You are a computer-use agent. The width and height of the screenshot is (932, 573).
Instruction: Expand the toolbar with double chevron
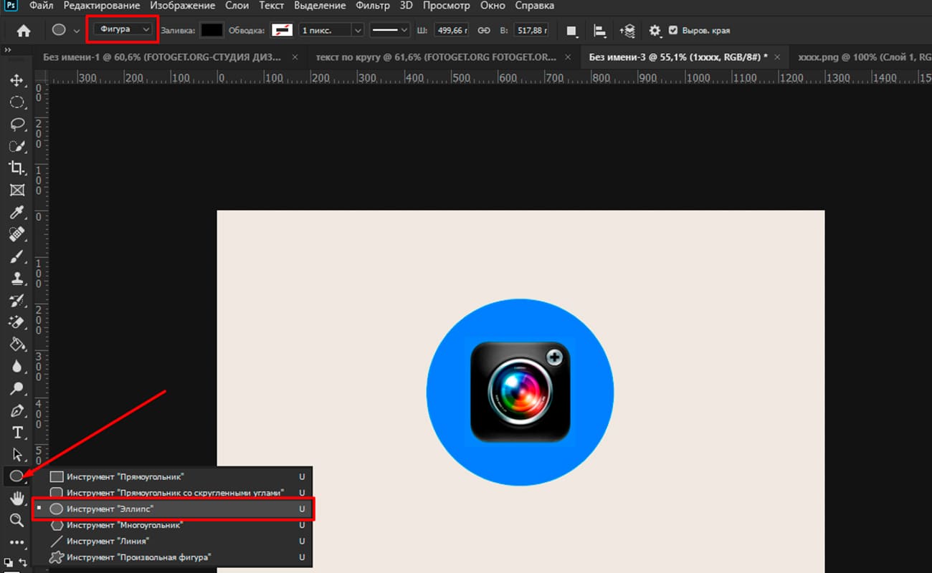tap(7, 50)
